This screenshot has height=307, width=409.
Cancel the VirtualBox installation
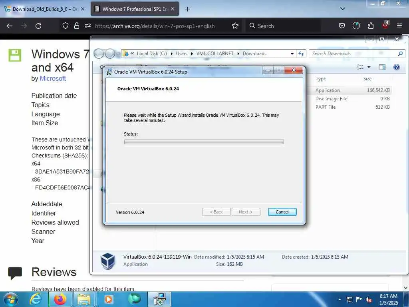[x=282, y=212]
